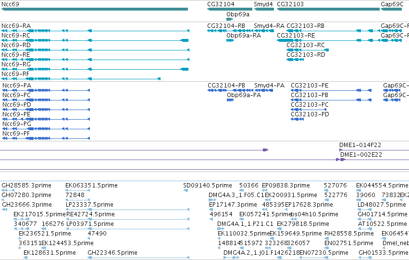Select the Obp69a gene arrow glyph
The height and width of the screenshot is (260, 409).
[230, 19]
